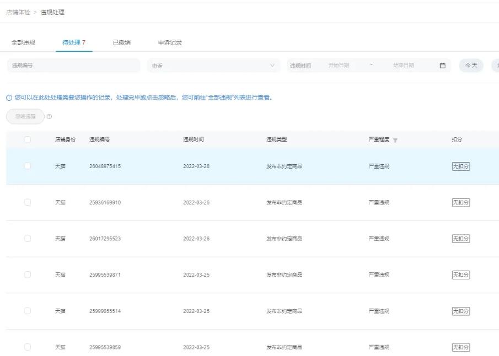Click violation number 26048975415
Image resolution: width=499 pixels, height=356 pixels.
(x=105, y=166)
